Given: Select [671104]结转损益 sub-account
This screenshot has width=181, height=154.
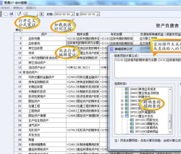Looking at the screenshot, I should click(147, 132).
